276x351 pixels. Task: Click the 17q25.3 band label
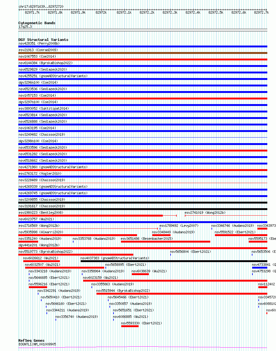pos(25,27)
